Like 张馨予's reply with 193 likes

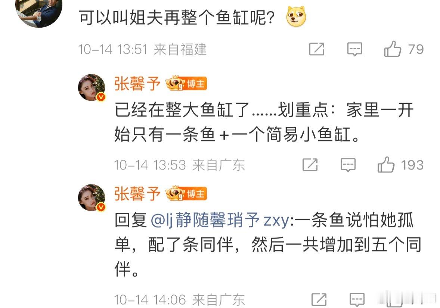386,165
